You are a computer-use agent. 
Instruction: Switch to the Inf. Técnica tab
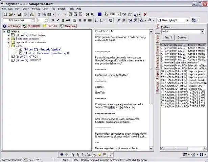(12, 26)
